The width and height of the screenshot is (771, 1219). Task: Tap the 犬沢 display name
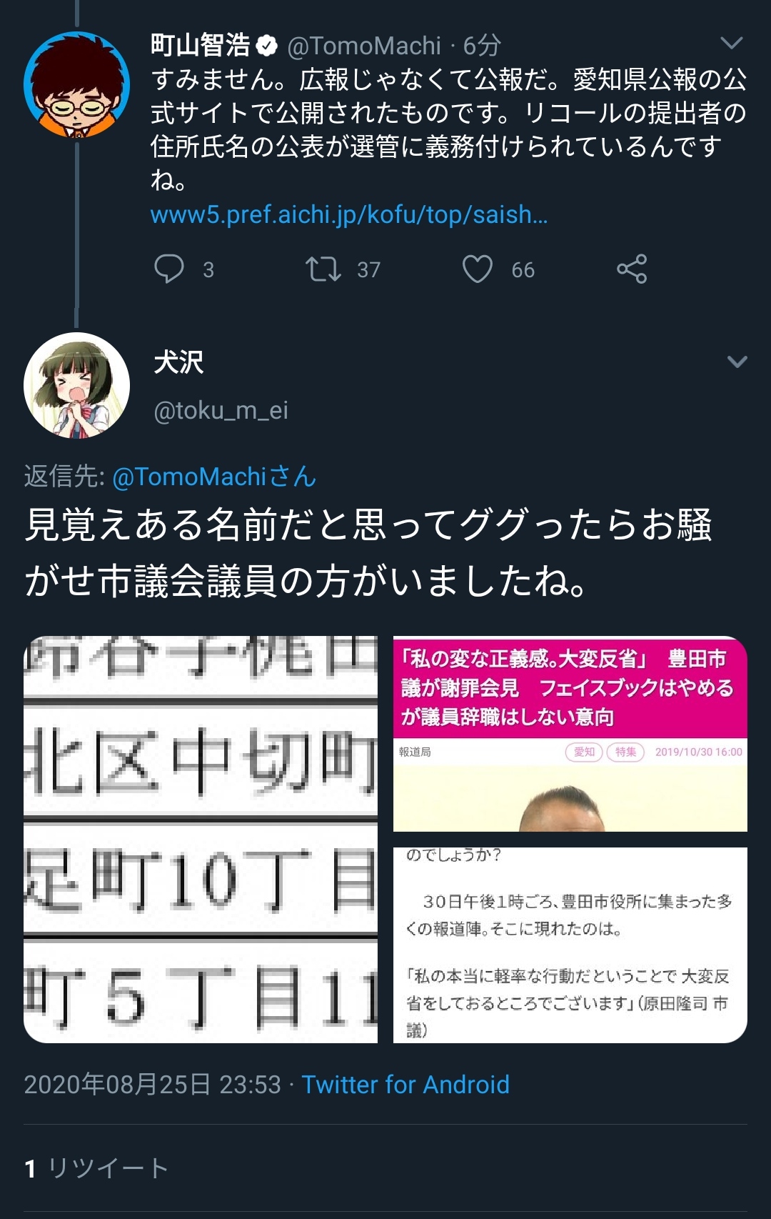178,362
